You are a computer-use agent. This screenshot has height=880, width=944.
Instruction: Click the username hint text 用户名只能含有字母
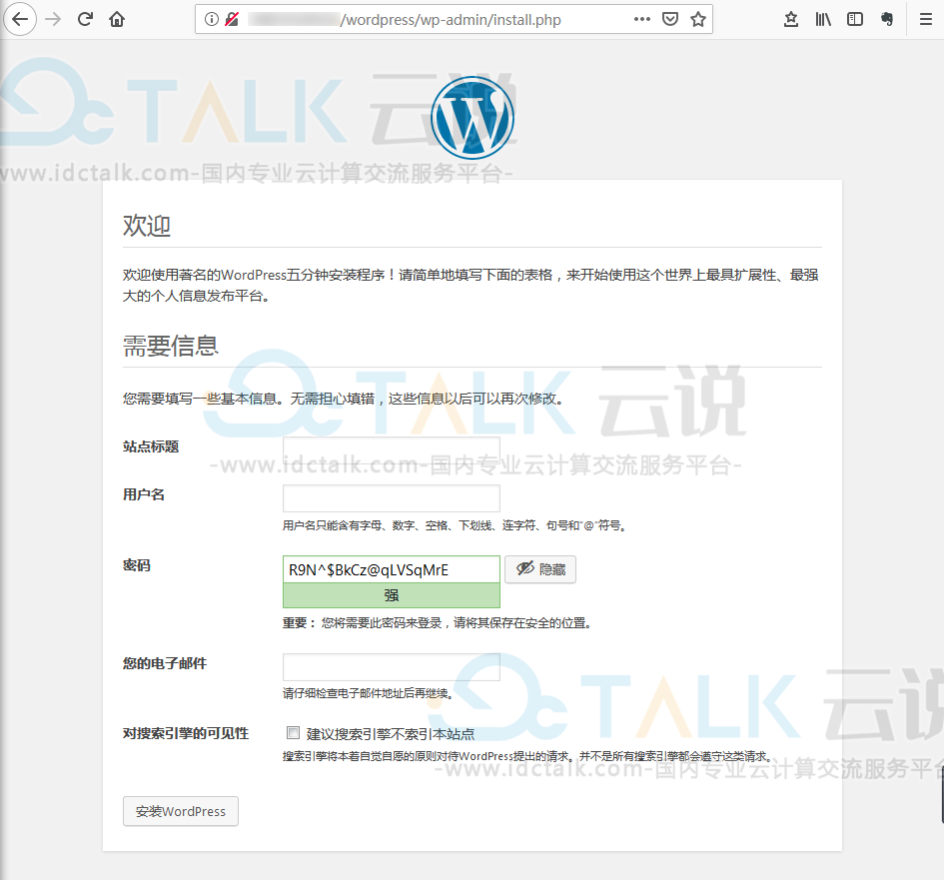coord(456,525)
